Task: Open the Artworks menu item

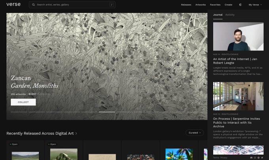Action: [x=201, y=5]
